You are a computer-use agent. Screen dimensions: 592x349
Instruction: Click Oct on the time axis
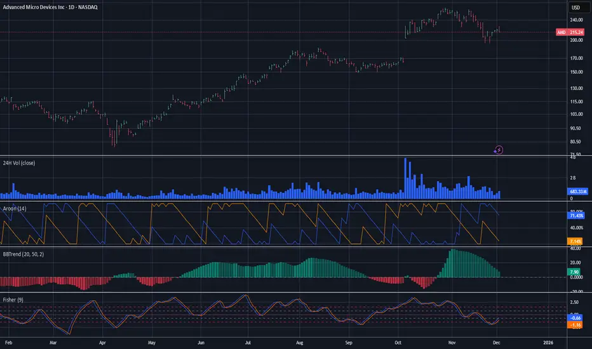pos(398,343)
